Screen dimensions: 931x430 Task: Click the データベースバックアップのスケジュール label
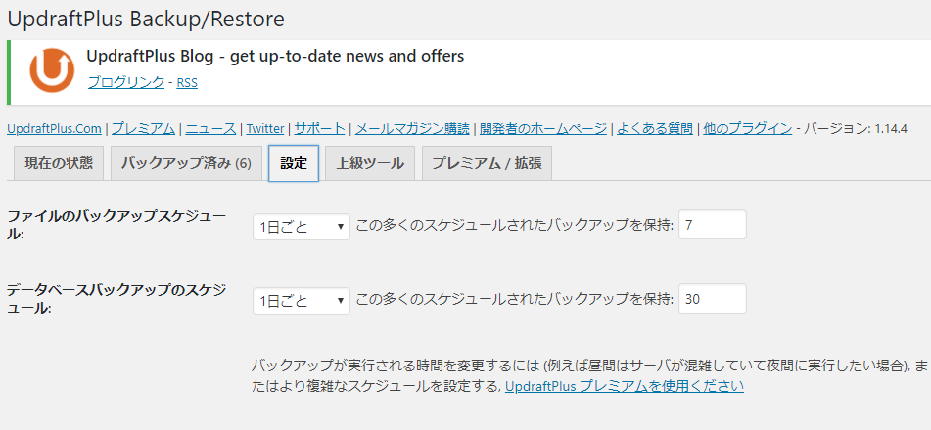tap(116, 299)
